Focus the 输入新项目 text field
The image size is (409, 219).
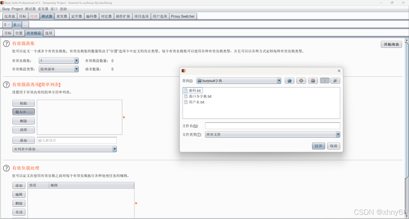point(77,141)
